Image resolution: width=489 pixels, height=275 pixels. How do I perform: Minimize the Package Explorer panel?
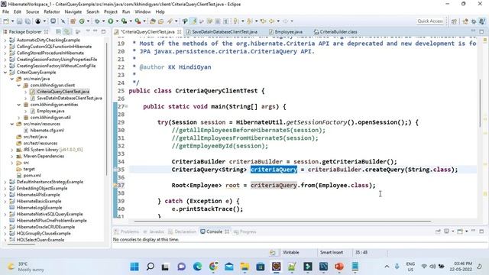click(x=96, y=31)
